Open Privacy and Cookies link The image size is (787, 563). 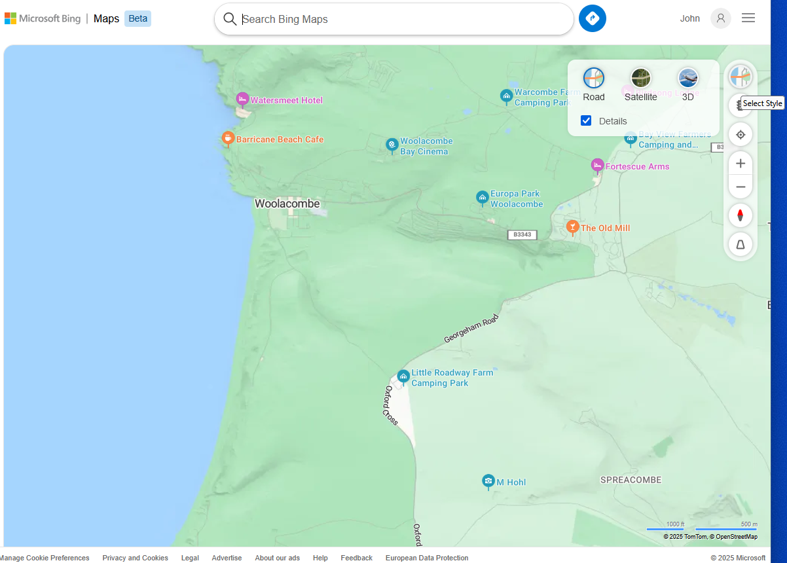(x=136, y=558)
